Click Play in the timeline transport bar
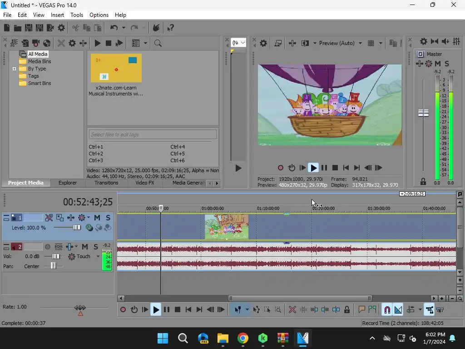Viewport: 465px width, 349px height. pyautogui.click(x=156, y=310)
